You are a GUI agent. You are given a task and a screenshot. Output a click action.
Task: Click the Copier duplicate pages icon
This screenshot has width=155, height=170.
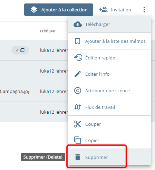(x=77, y=140)
